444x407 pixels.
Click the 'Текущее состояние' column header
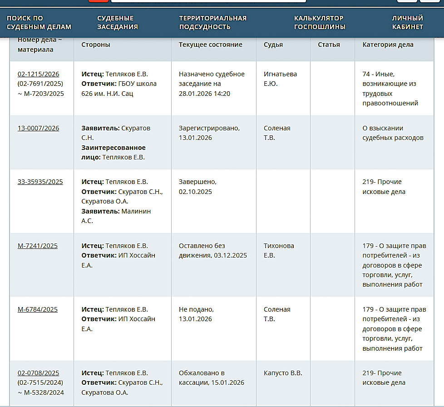[210, 45]
